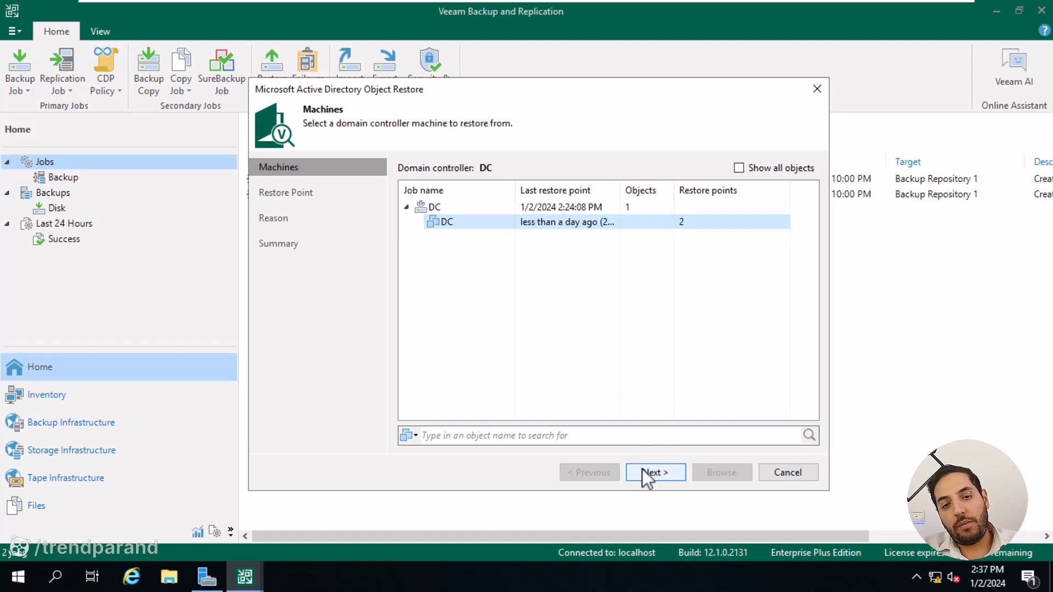Viewport: 1053px width, 592px height.
Task: Expand navigation pane overflow chevron
Action: [x=230, y=531]
